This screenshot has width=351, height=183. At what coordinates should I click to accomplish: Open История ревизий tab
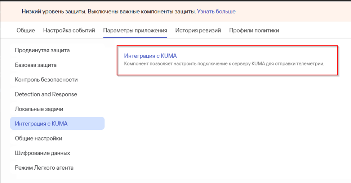[198, 30]
